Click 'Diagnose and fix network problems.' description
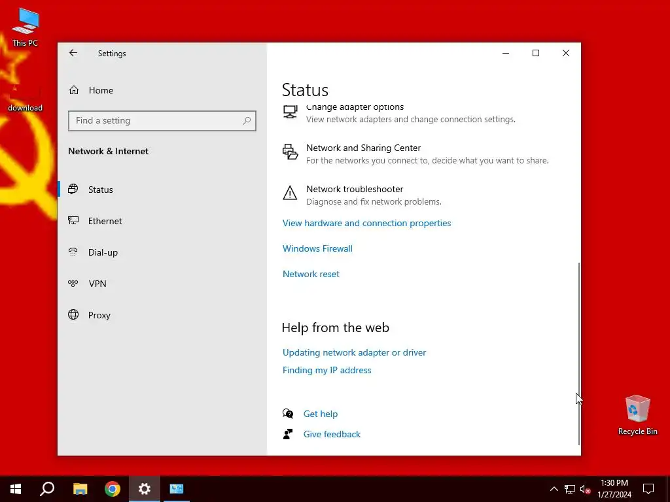Image resolution: width=670 pixels, height=502 pixels. [374, 201]
